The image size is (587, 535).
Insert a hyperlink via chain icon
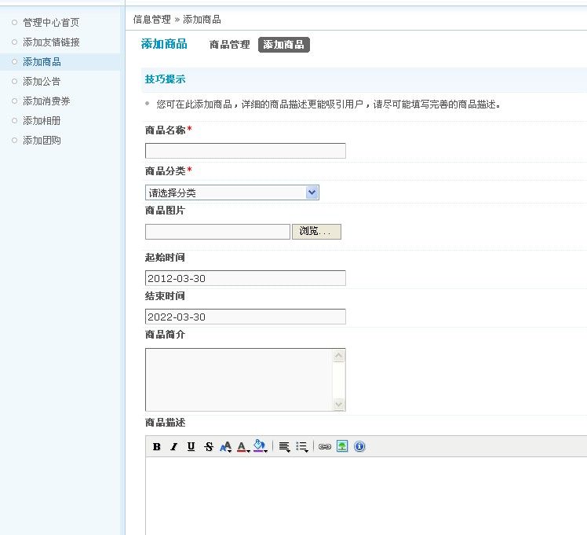click(325, 446)
